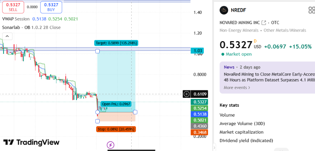The width and height of the screenshot is (315, 151).
Task: Click the entry right handle of long position
Action: 135,112
